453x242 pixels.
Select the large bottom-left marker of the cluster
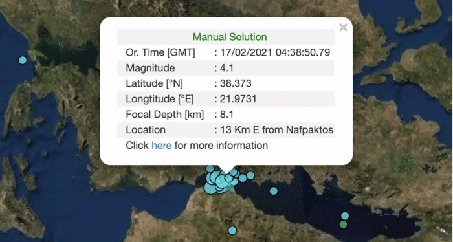(x=210, y=188)
